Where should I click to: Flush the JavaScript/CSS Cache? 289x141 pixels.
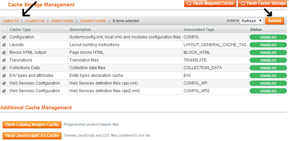point(32,136)
